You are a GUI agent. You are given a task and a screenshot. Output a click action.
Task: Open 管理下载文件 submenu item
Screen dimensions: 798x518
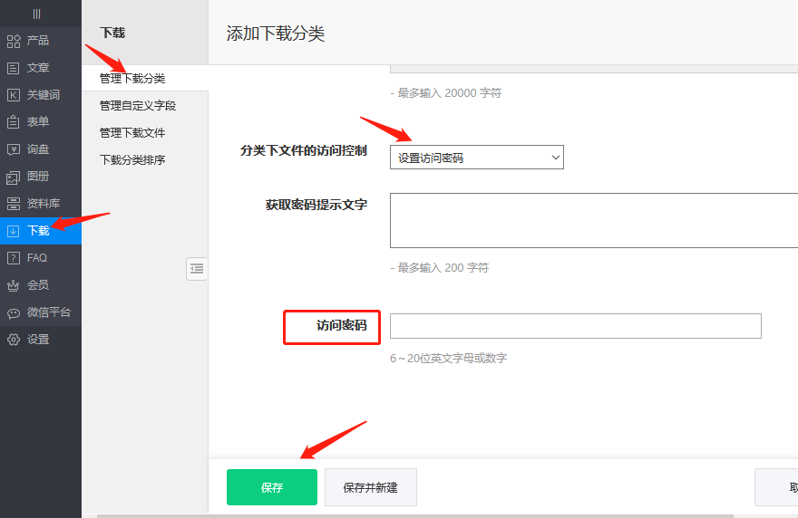[x=132, y=133]
